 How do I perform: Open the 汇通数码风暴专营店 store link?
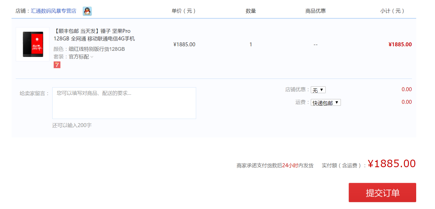coord(53,11)
